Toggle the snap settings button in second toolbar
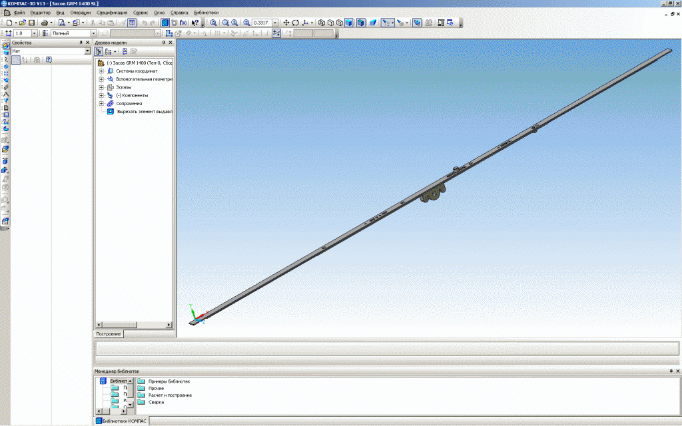The image size is (682, 426). [x=276, y=33]
